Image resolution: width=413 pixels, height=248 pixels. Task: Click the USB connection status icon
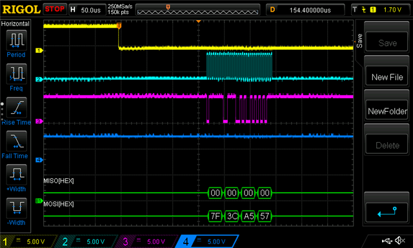click(387, 240)
